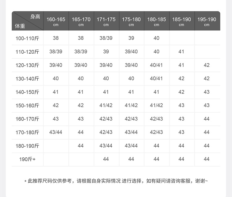Click 38/39 under 160-165 cm in 110-120斤 row
232x197 pixels.
56,52
